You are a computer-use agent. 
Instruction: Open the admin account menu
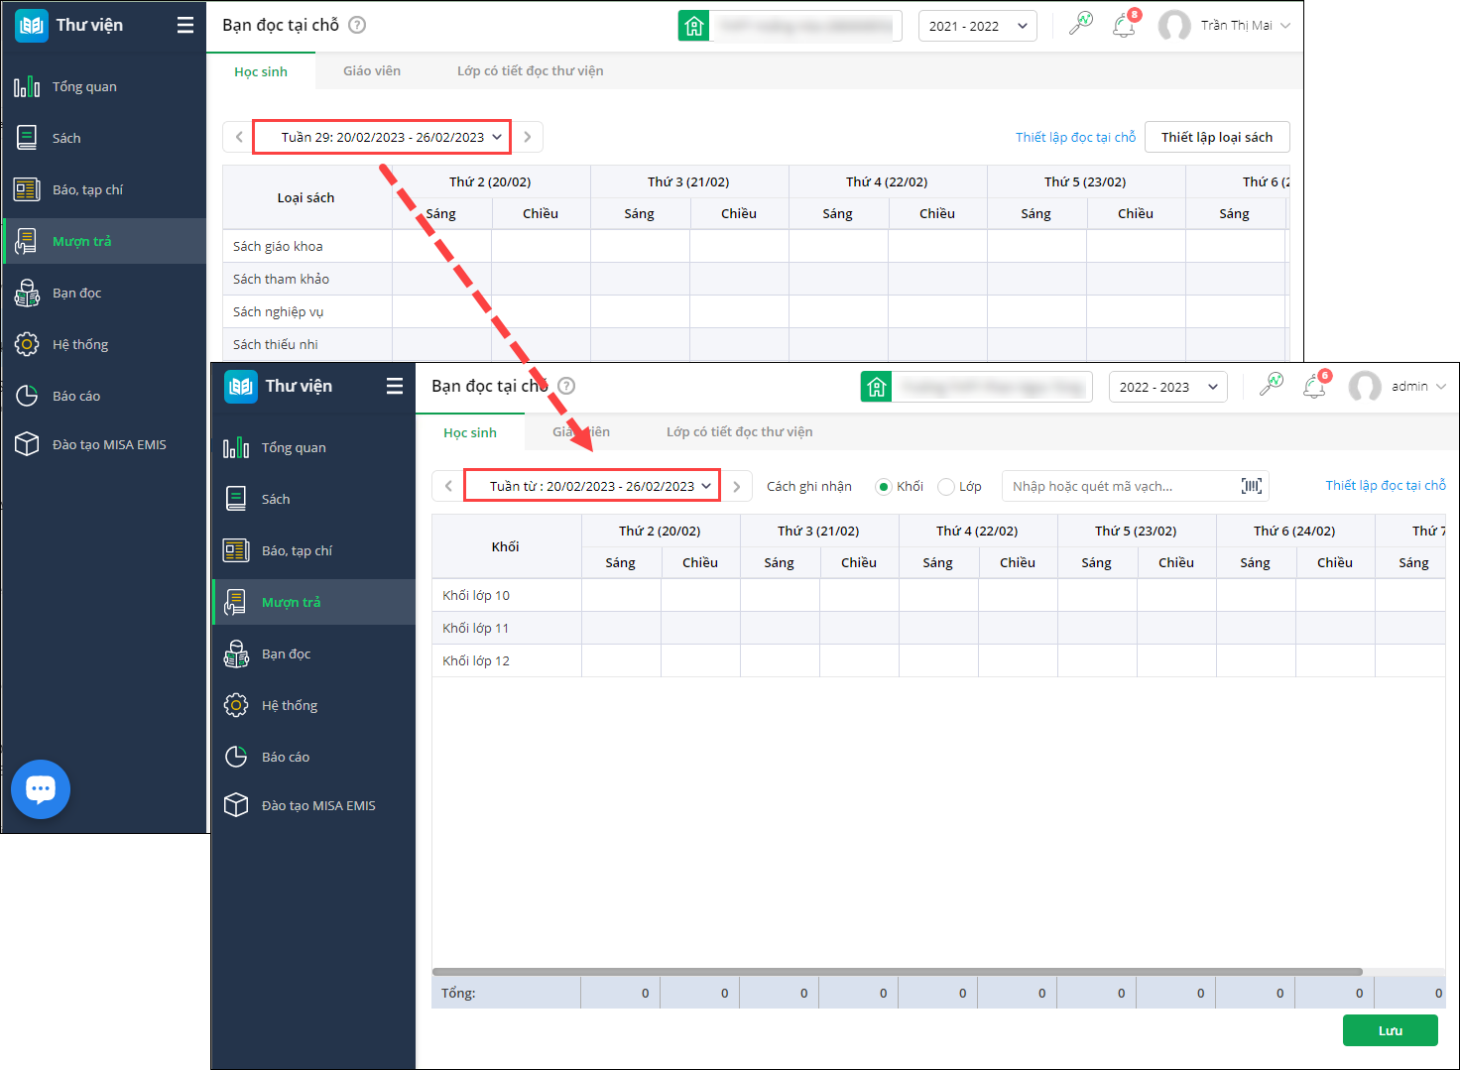[1399, 387]
